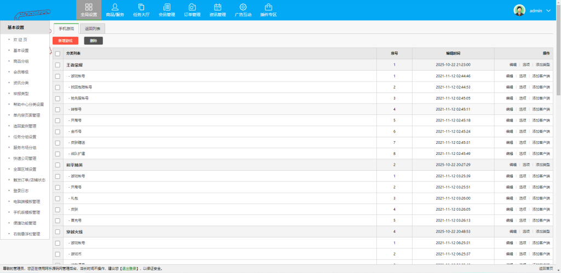Check the 转移号 row checkbox
The width and height of the screenshot is (561, 273).
click(58, 109)
